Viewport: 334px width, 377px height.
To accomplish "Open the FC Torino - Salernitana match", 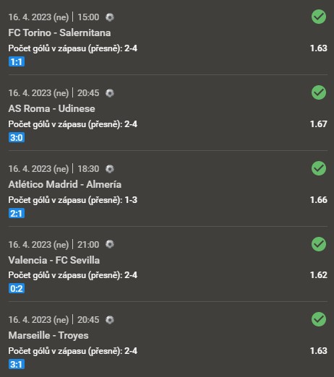I will 59,32.
